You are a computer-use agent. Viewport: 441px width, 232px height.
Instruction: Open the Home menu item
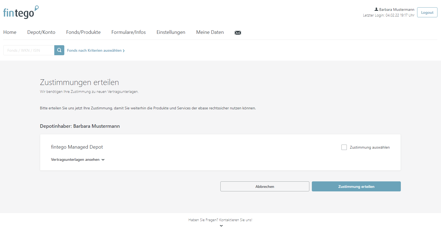coord(10,32)
